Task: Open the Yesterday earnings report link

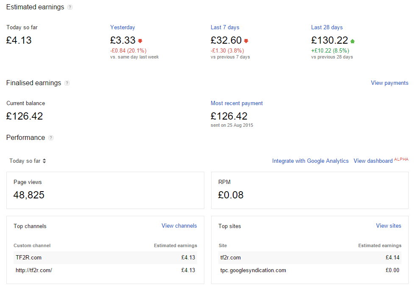Action: (x=123, y=28)
